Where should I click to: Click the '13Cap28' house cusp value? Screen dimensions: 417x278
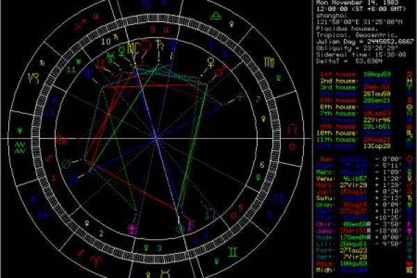point(377,146)
